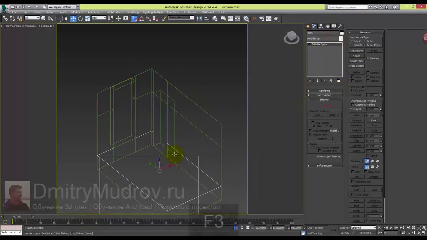Click the time slider 0 / 100 handle
The height and width of the screenshot is (240, 427).
pos(17,217)
